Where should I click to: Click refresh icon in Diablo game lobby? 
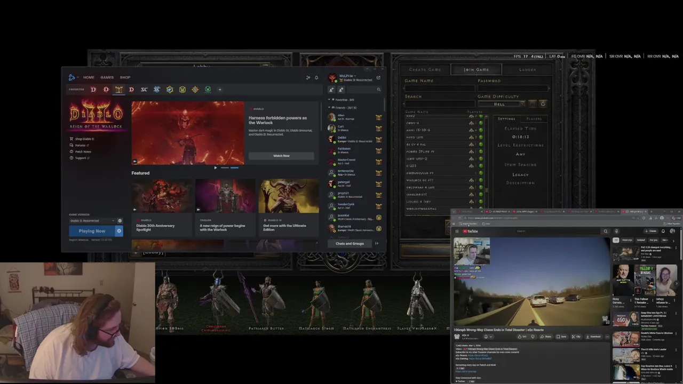pyautogui.click(x=543, y=103)
